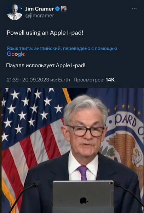Click the 21:39 timestamp
144x213 pixels.
[12, 80]
